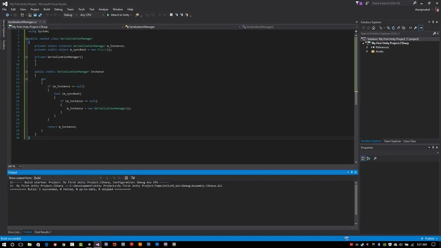The height and width of the screenshot is (248, 441).
Task: Click the View Code icon in Solution Explorer
Action: [410, 28]
